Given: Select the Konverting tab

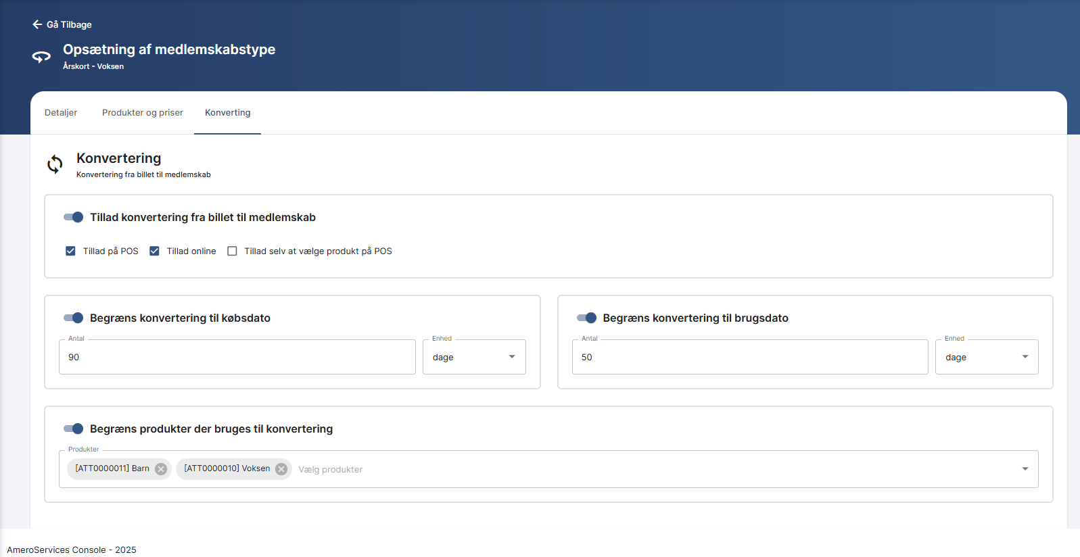Looking at the screenshot, I should [227, 113].
